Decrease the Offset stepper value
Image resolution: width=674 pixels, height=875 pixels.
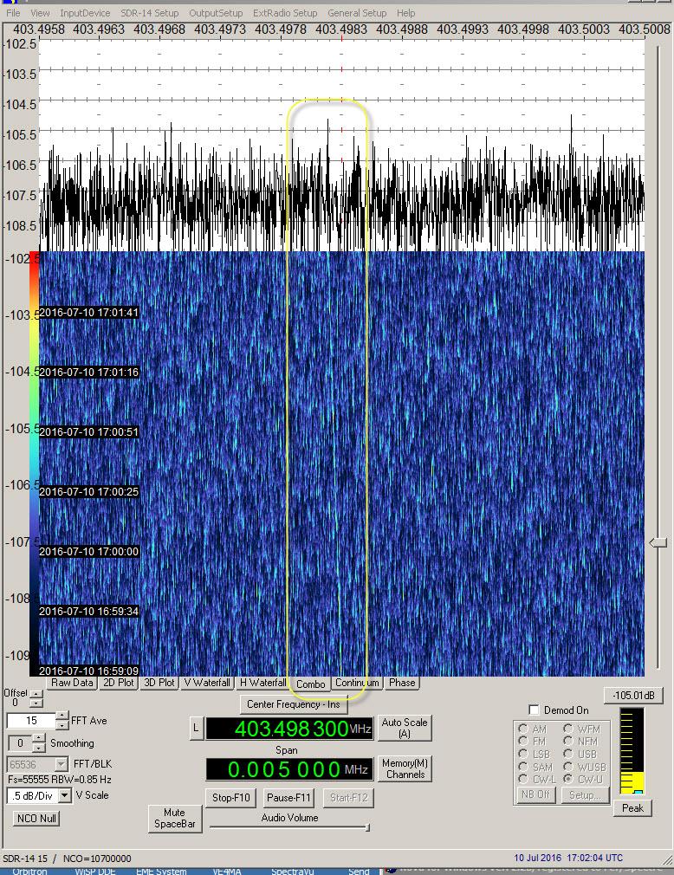click(x=36, y=703)
